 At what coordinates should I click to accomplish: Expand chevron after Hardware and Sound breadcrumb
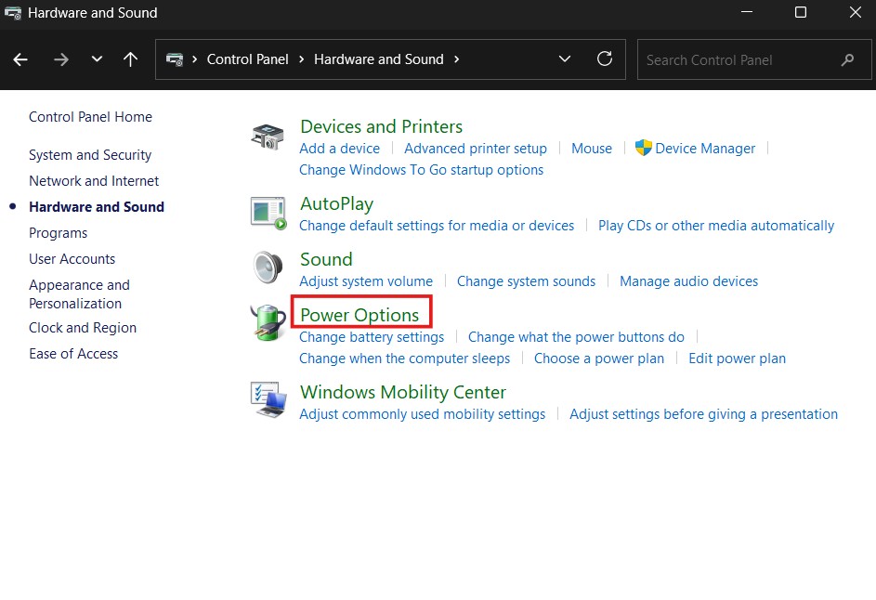(x=456, y=59)
